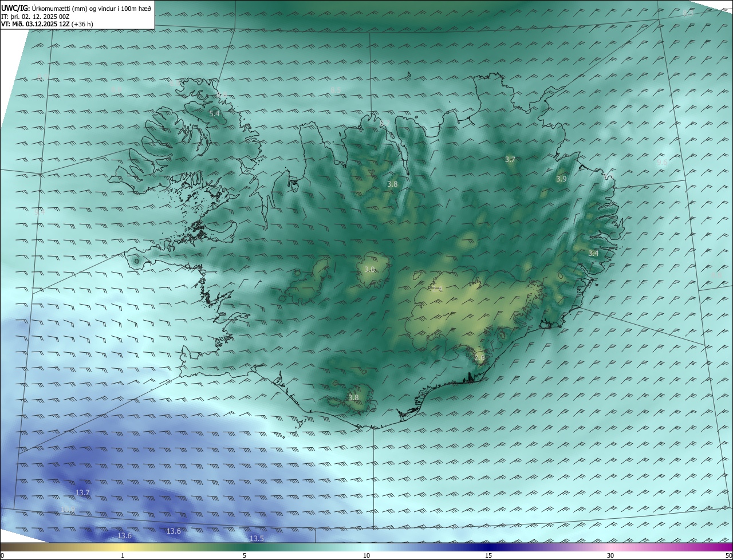
Task: Click the 0 tick on the colour scale
Action: (x=2, y=556)
